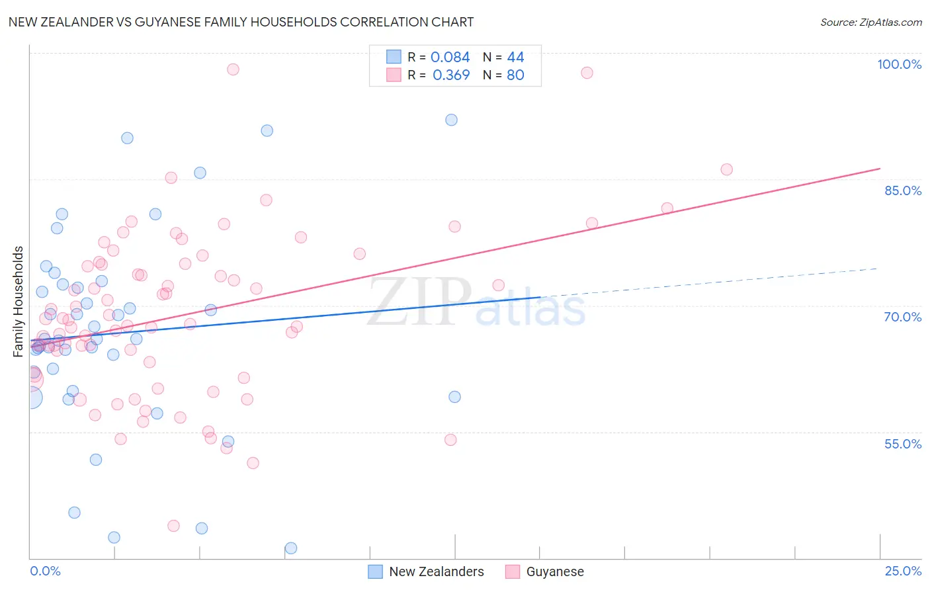Select the New Zealanders legend label
Image resolution: width=930 pixels, height=590 pixels.
click(x=437, y=571)
